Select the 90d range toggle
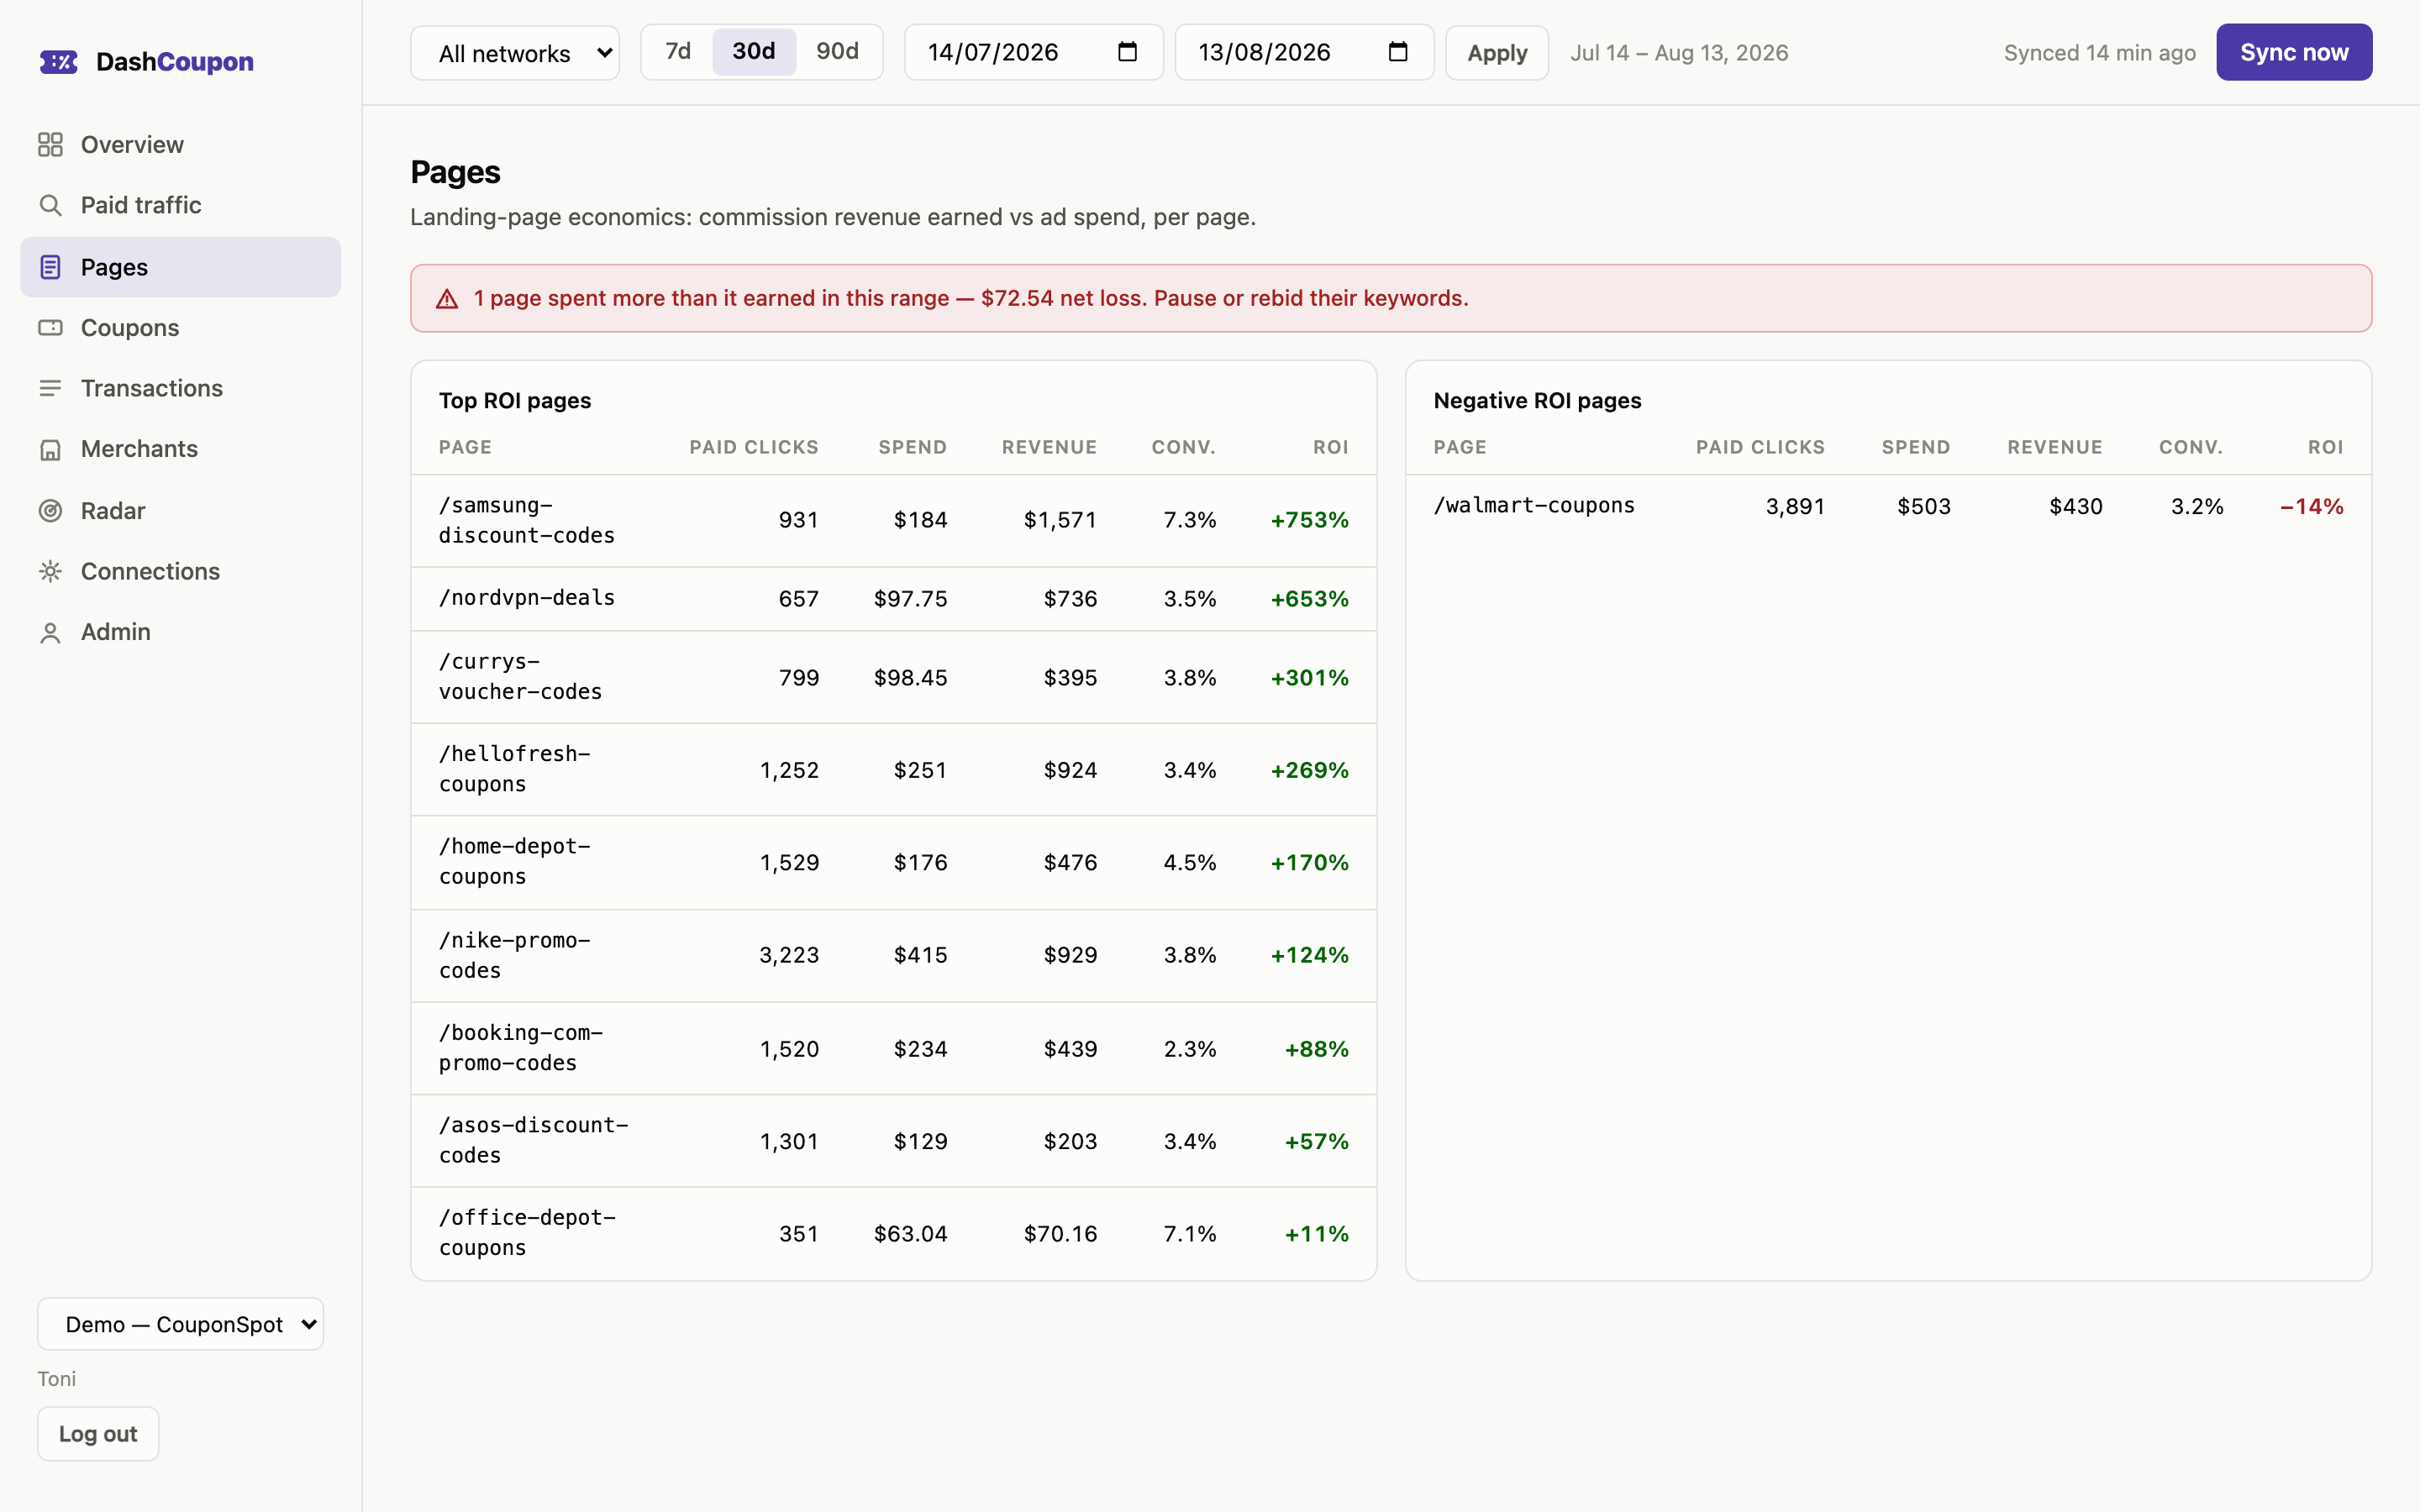 [838, 52]
